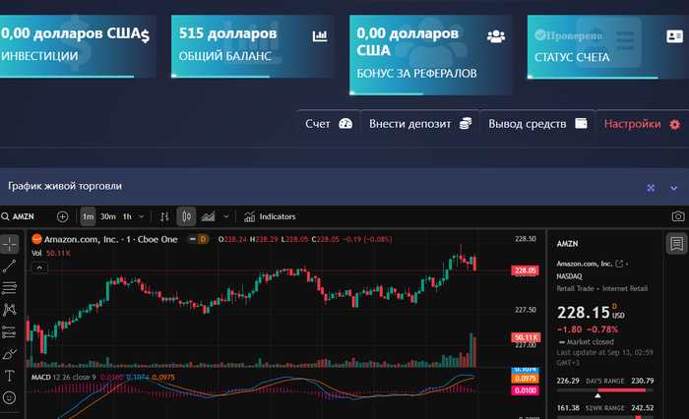Image resolution: width=689 pixels, height=419 pixels.
Task: Switch to 1m timeframe
Action: click(x=88, y=216)
